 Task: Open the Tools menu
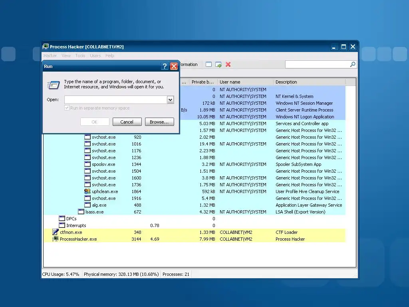click(x=80, y=56)
